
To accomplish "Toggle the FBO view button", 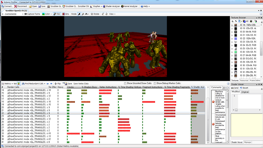I will coord(57,14).
